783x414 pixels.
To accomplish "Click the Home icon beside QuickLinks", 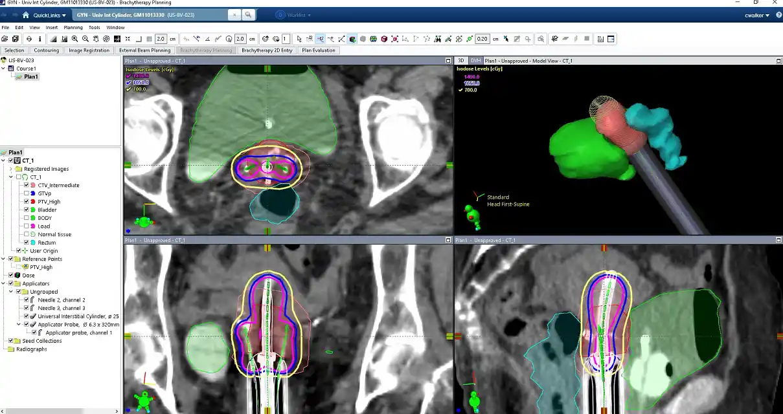I will coord(25,15).
